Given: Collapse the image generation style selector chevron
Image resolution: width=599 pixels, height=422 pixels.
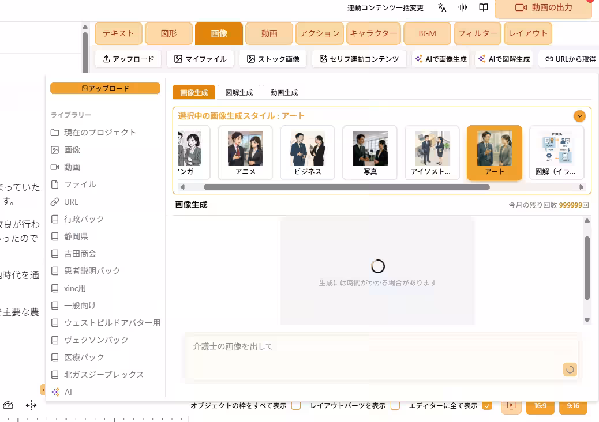Looking at the screenshot, I should pos(579,116).
